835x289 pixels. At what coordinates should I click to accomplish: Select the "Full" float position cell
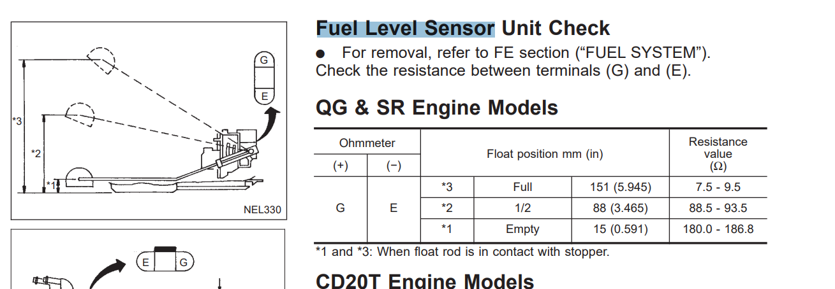(x=522, y=187)
